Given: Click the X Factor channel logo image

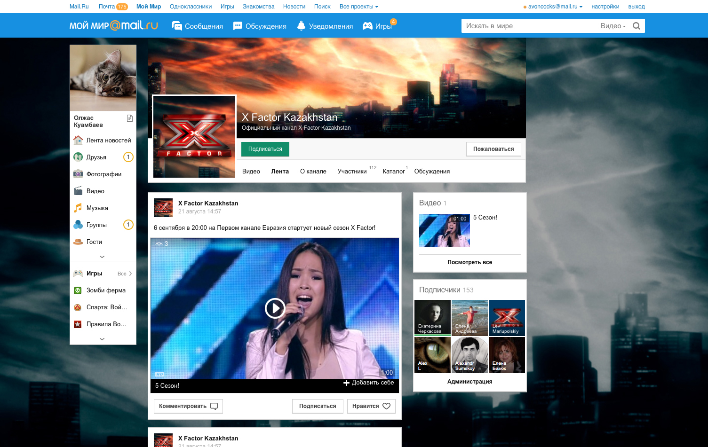Looking at the screenshot, I should click(x=194, y=137).
